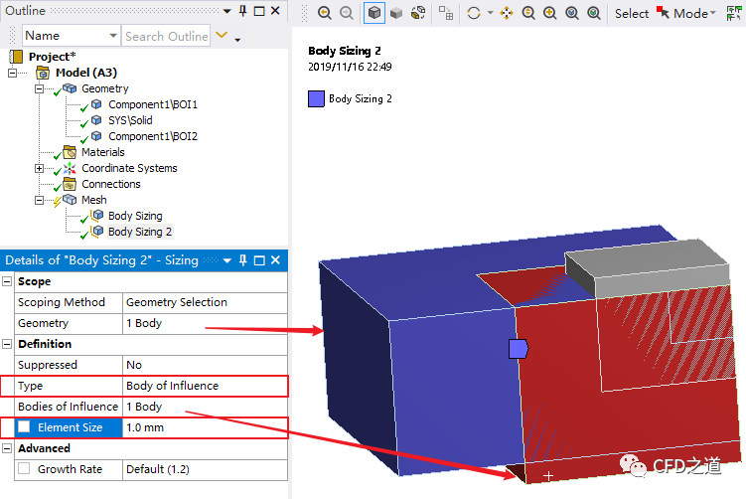Enable the Growth Rate parameter checkbox
This screenshot has width=746, height=499.
click(x=24, y=469)
